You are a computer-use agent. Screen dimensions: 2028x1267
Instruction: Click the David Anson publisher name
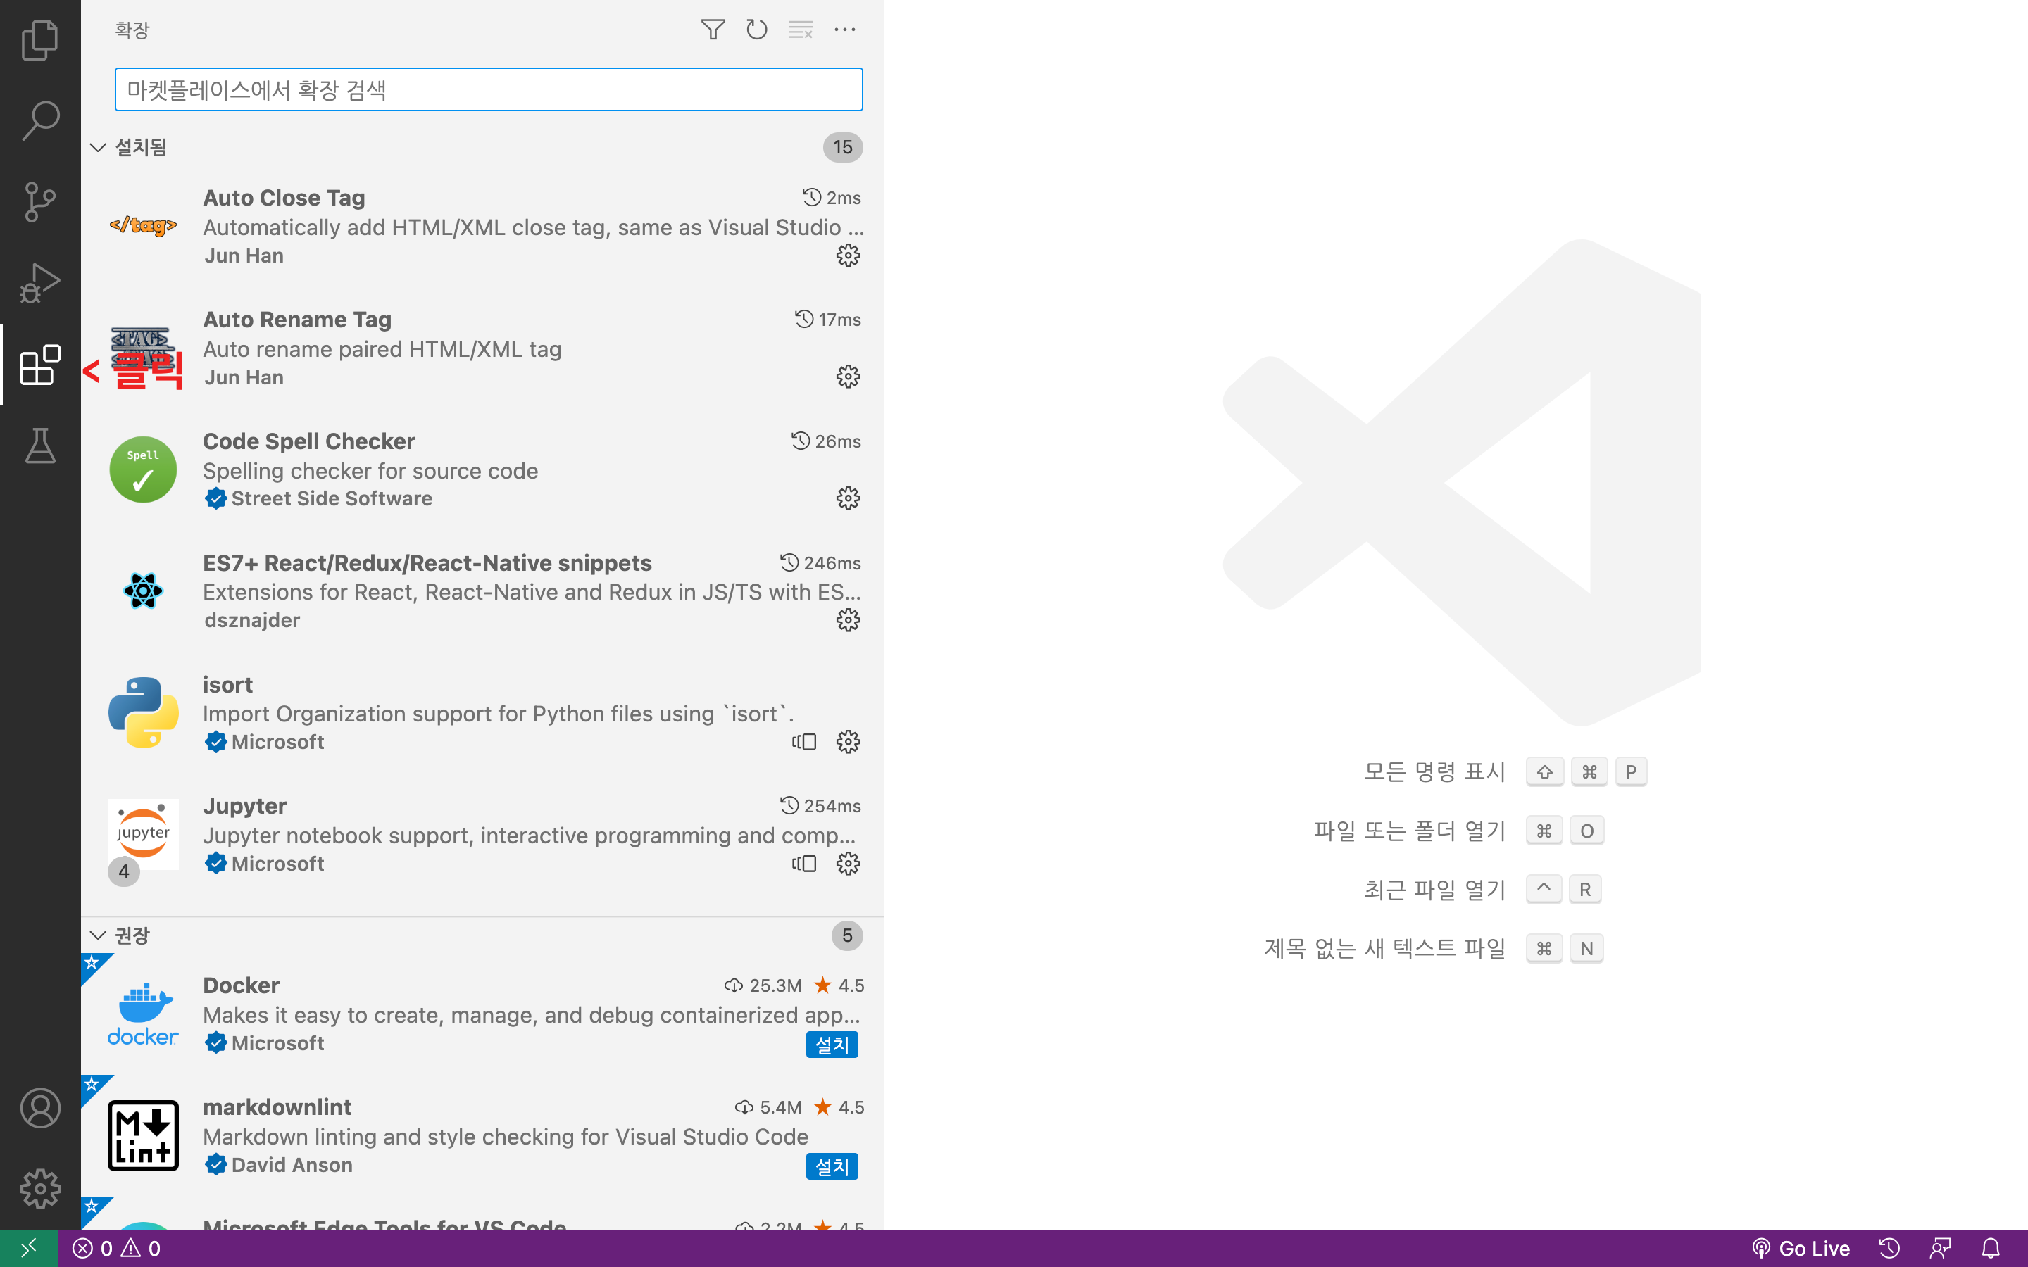[292, 1165]
